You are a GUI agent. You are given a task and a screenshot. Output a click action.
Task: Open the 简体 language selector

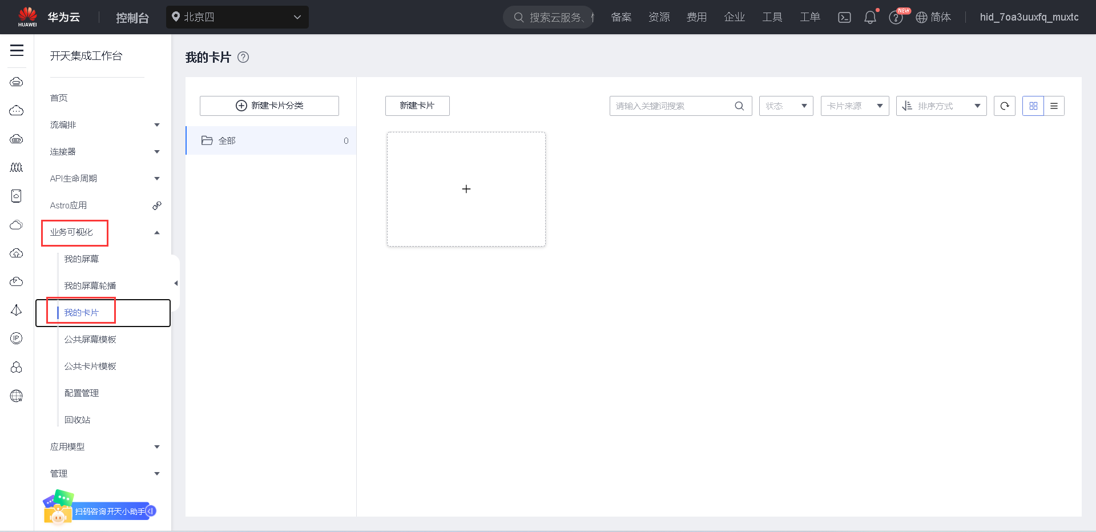[x=934, y=17]
